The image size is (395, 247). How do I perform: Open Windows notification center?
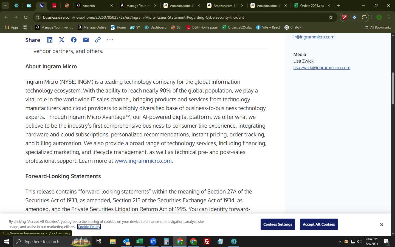pyautogui.click(x=386, y=242)
